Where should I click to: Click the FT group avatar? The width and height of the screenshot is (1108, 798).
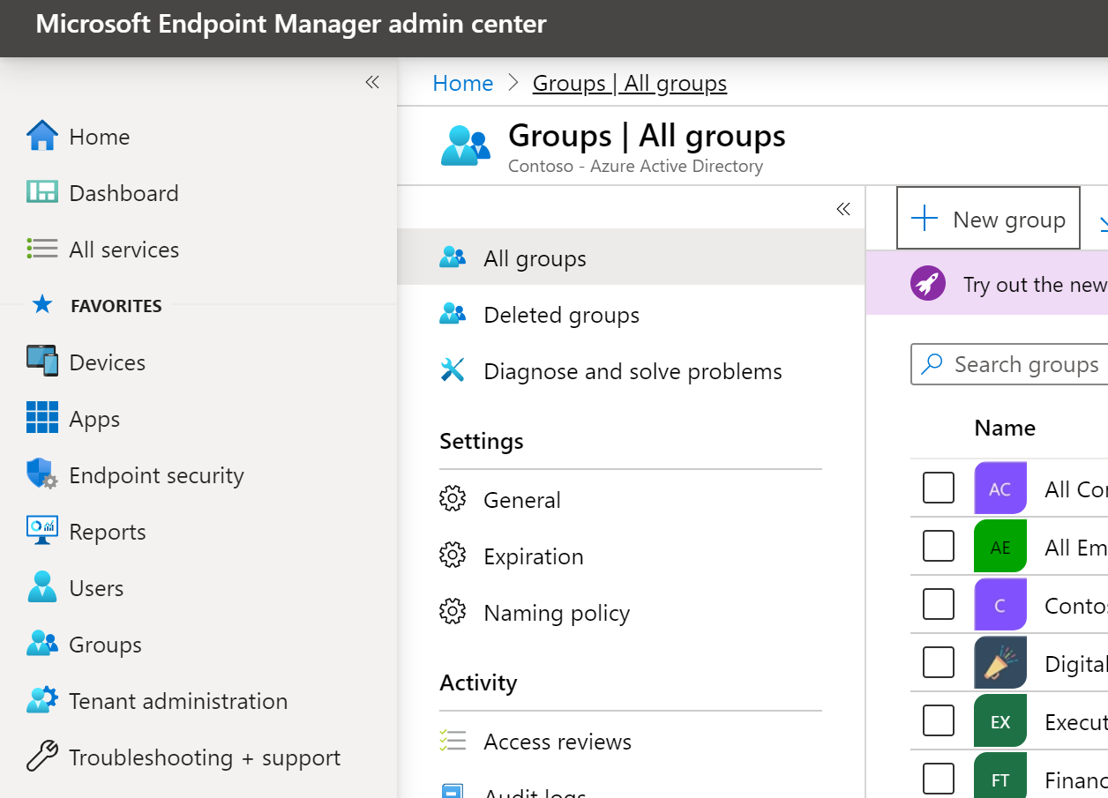pyautogui.click(x=1000, y=776)
